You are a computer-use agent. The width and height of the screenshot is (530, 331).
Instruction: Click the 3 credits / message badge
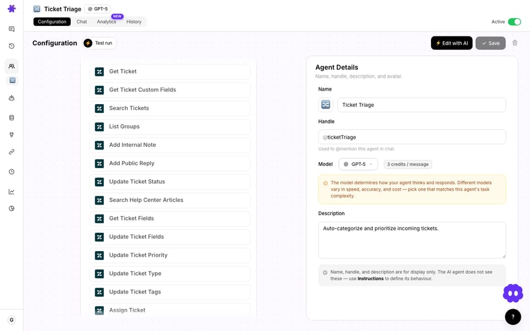pyautogui.click(x=408, y=164)
